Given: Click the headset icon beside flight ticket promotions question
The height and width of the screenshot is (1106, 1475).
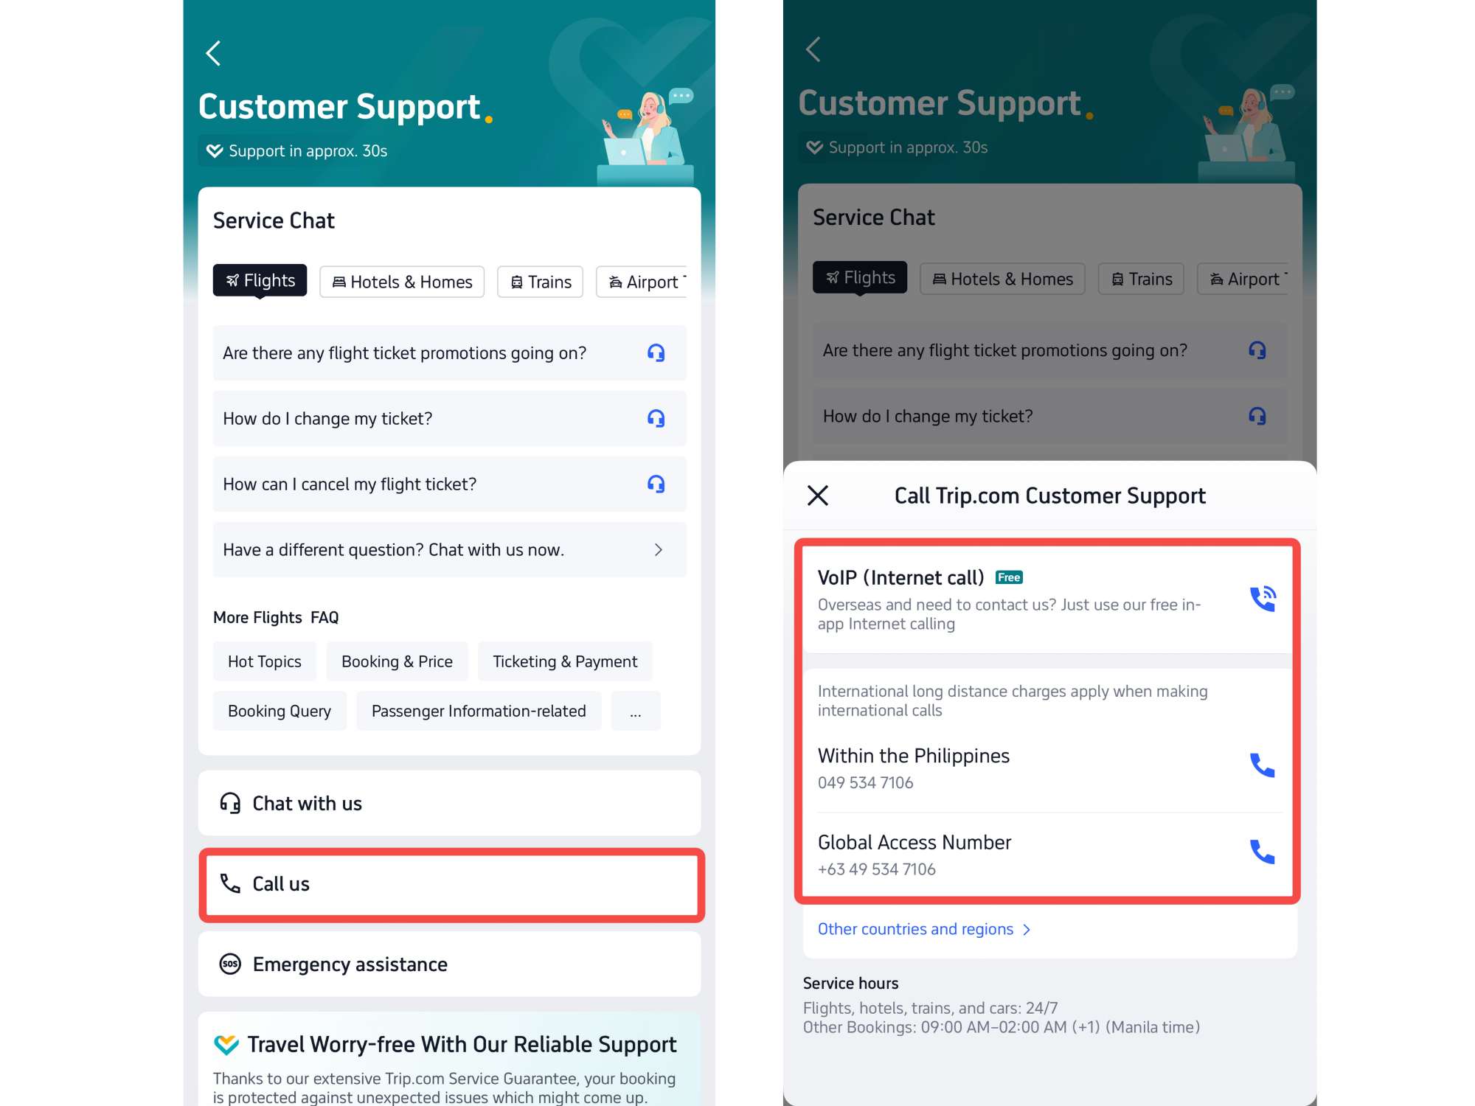Looking at the screenshot, I should 656,353.
